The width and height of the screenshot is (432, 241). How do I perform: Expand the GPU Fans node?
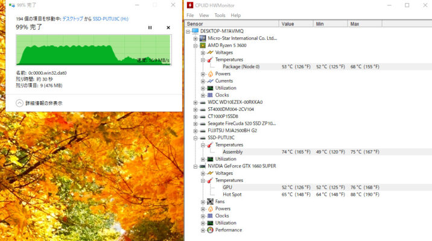(x=203, y=202)
